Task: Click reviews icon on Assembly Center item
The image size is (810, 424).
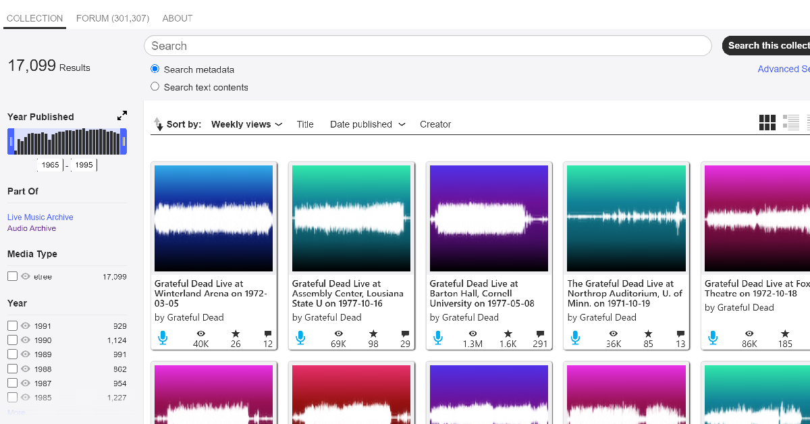Action: [x=405, y=334]
